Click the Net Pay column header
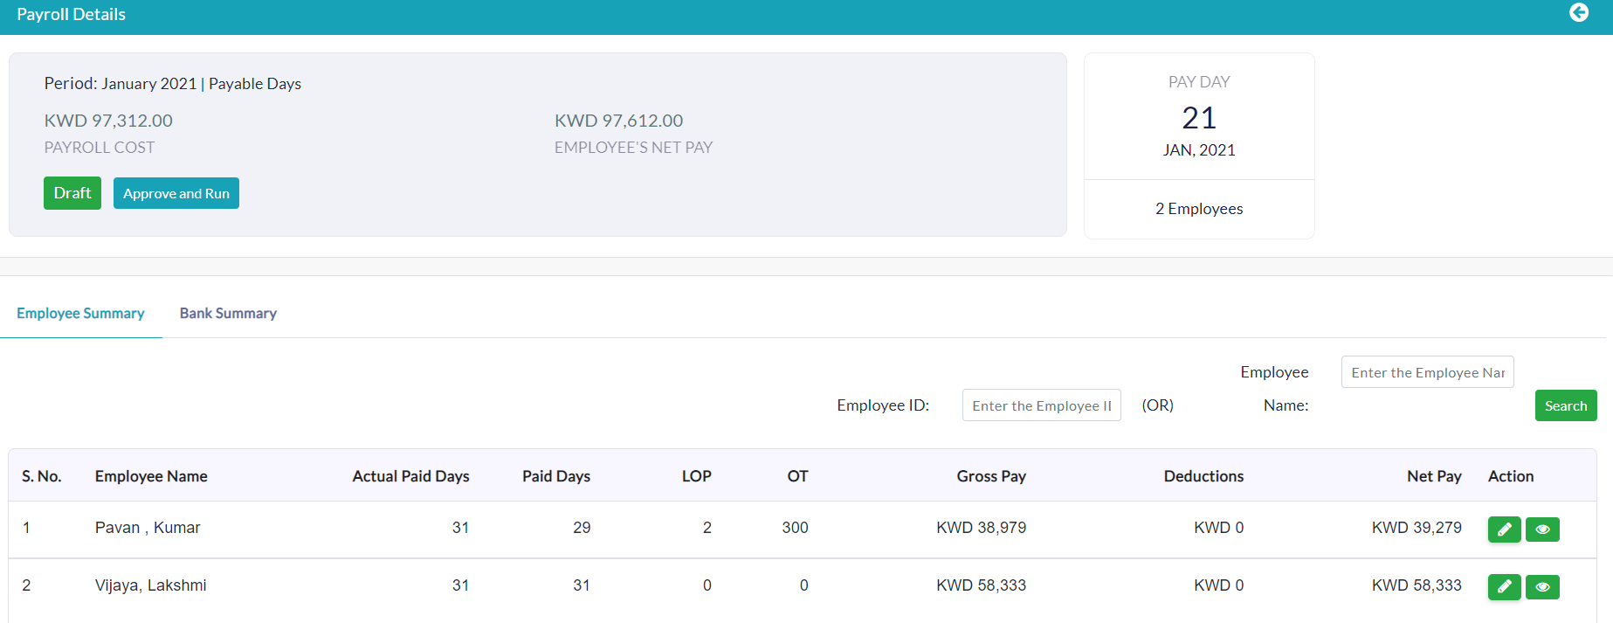The width and height of the screenshot is (1613, 623). click(1434, 476)
